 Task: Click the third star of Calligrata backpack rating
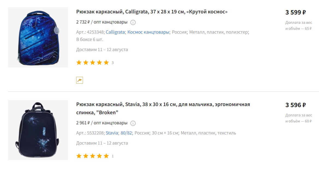click(93, 63)
